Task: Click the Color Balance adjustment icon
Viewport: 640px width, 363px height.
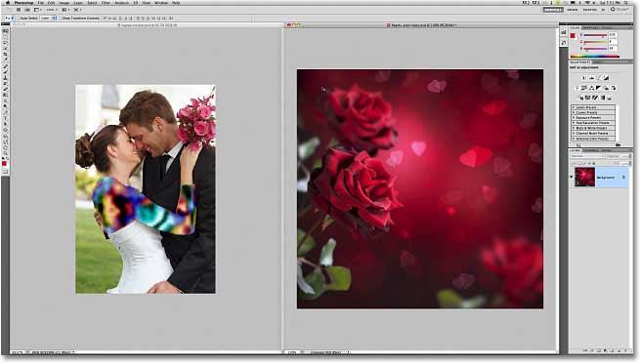Action: [x=591, y=88]
